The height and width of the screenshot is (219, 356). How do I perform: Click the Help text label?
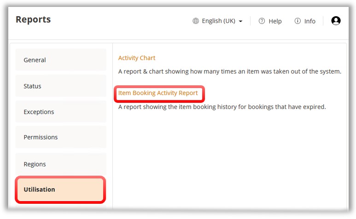coord(275,21)
